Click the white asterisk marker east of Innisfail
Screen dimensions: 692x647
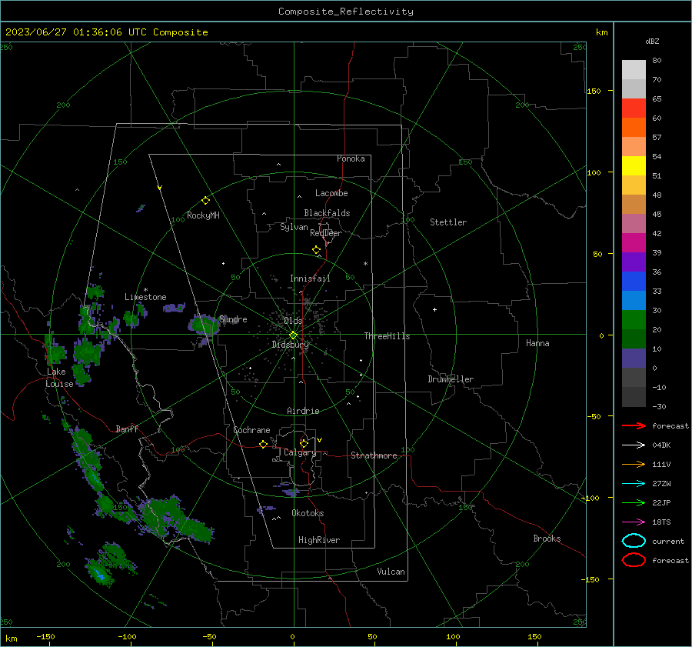[365, 264]
